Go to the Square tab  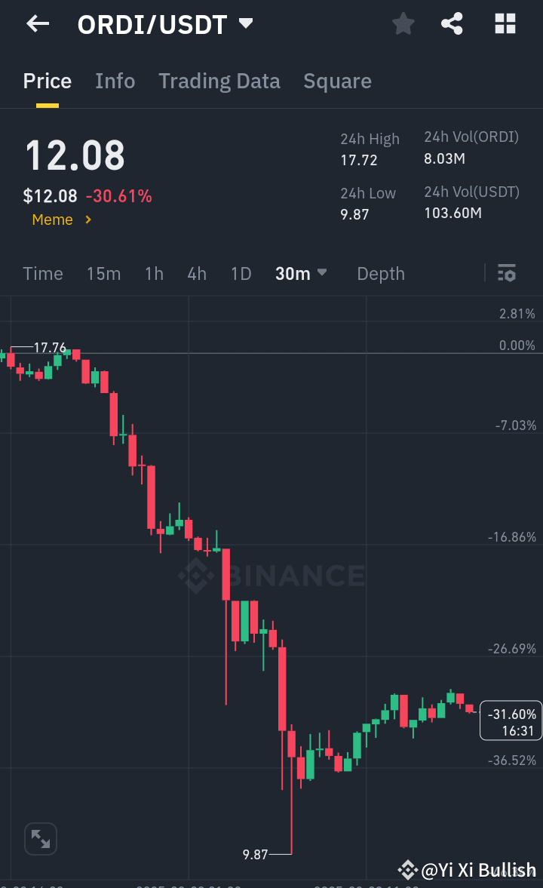click(337, 81)
